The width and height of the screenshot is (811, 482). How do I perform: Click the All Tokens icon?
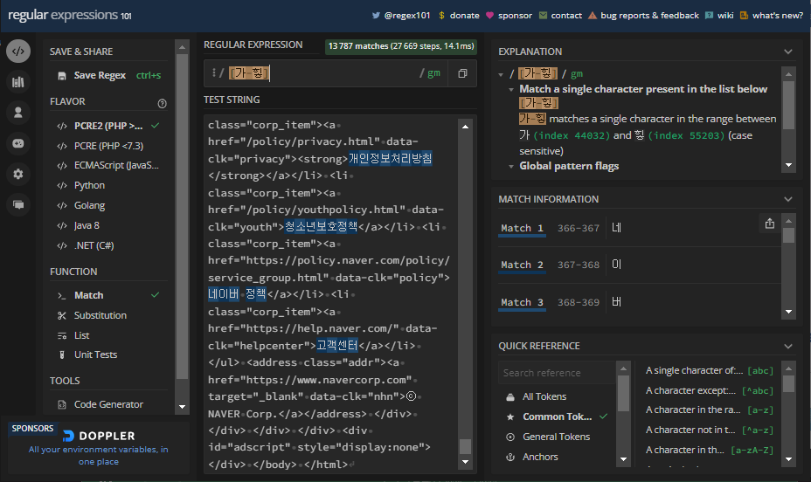pos(510,396)
